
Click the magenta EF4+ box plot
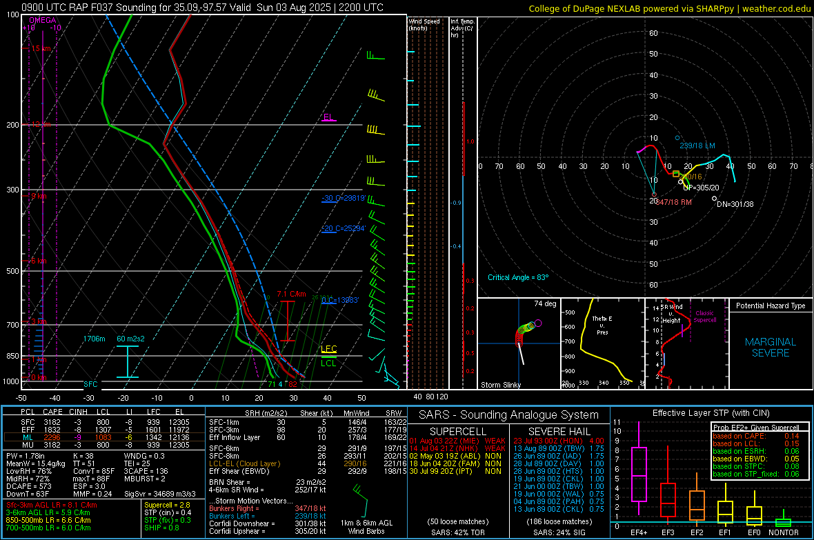(639, 468)
